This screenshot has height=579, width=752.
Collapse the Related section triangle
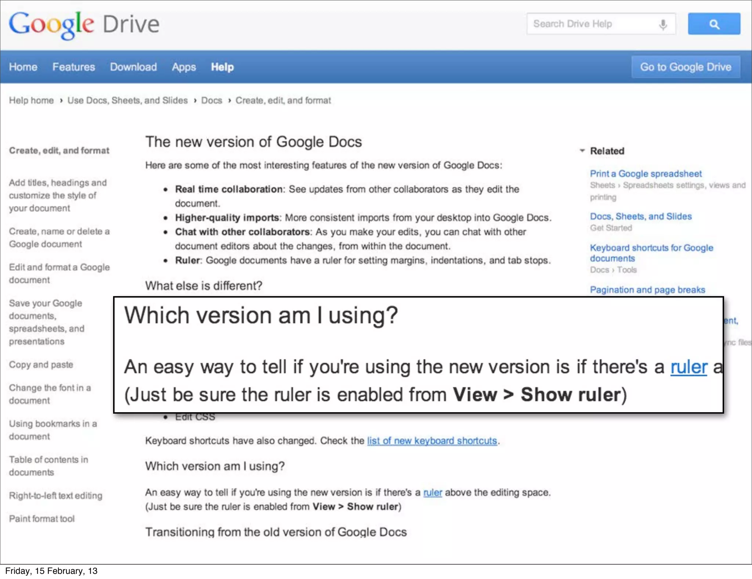582,151
